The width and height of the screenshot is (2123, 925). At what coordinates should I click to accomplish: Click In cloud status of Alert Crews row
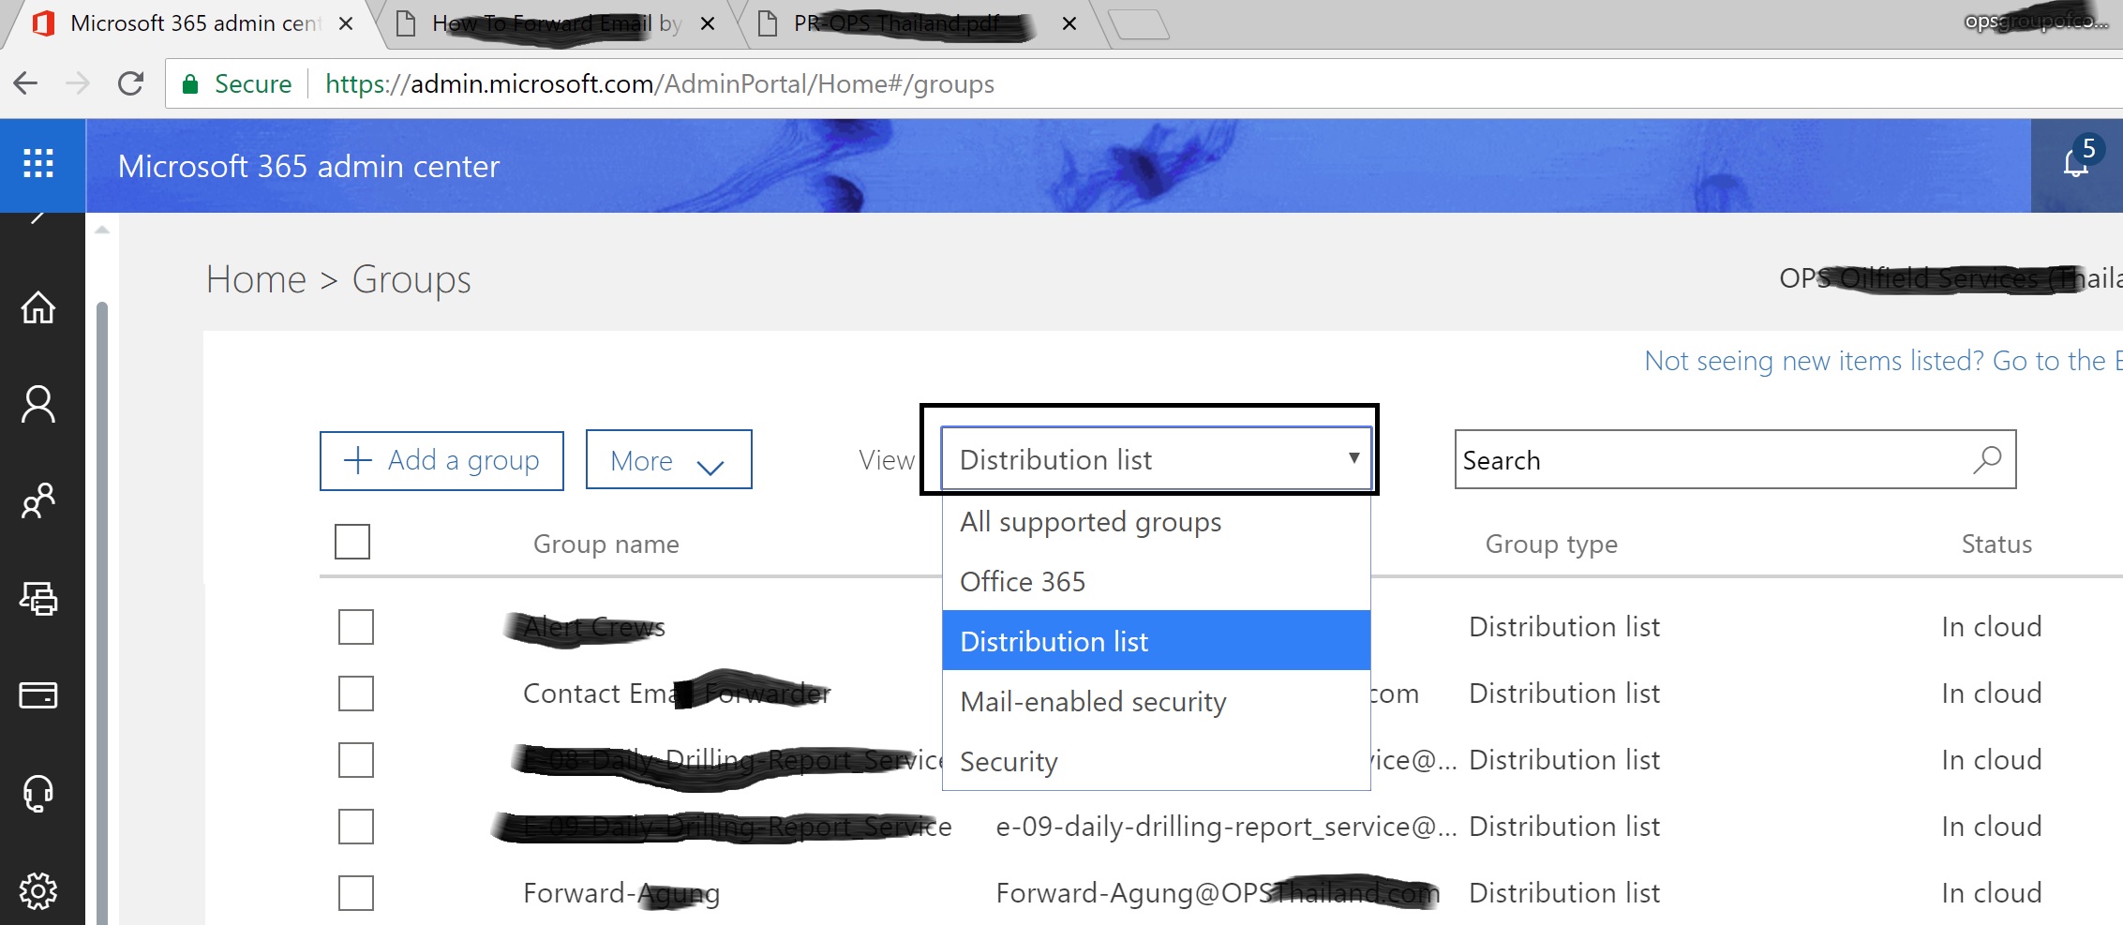1991,627
